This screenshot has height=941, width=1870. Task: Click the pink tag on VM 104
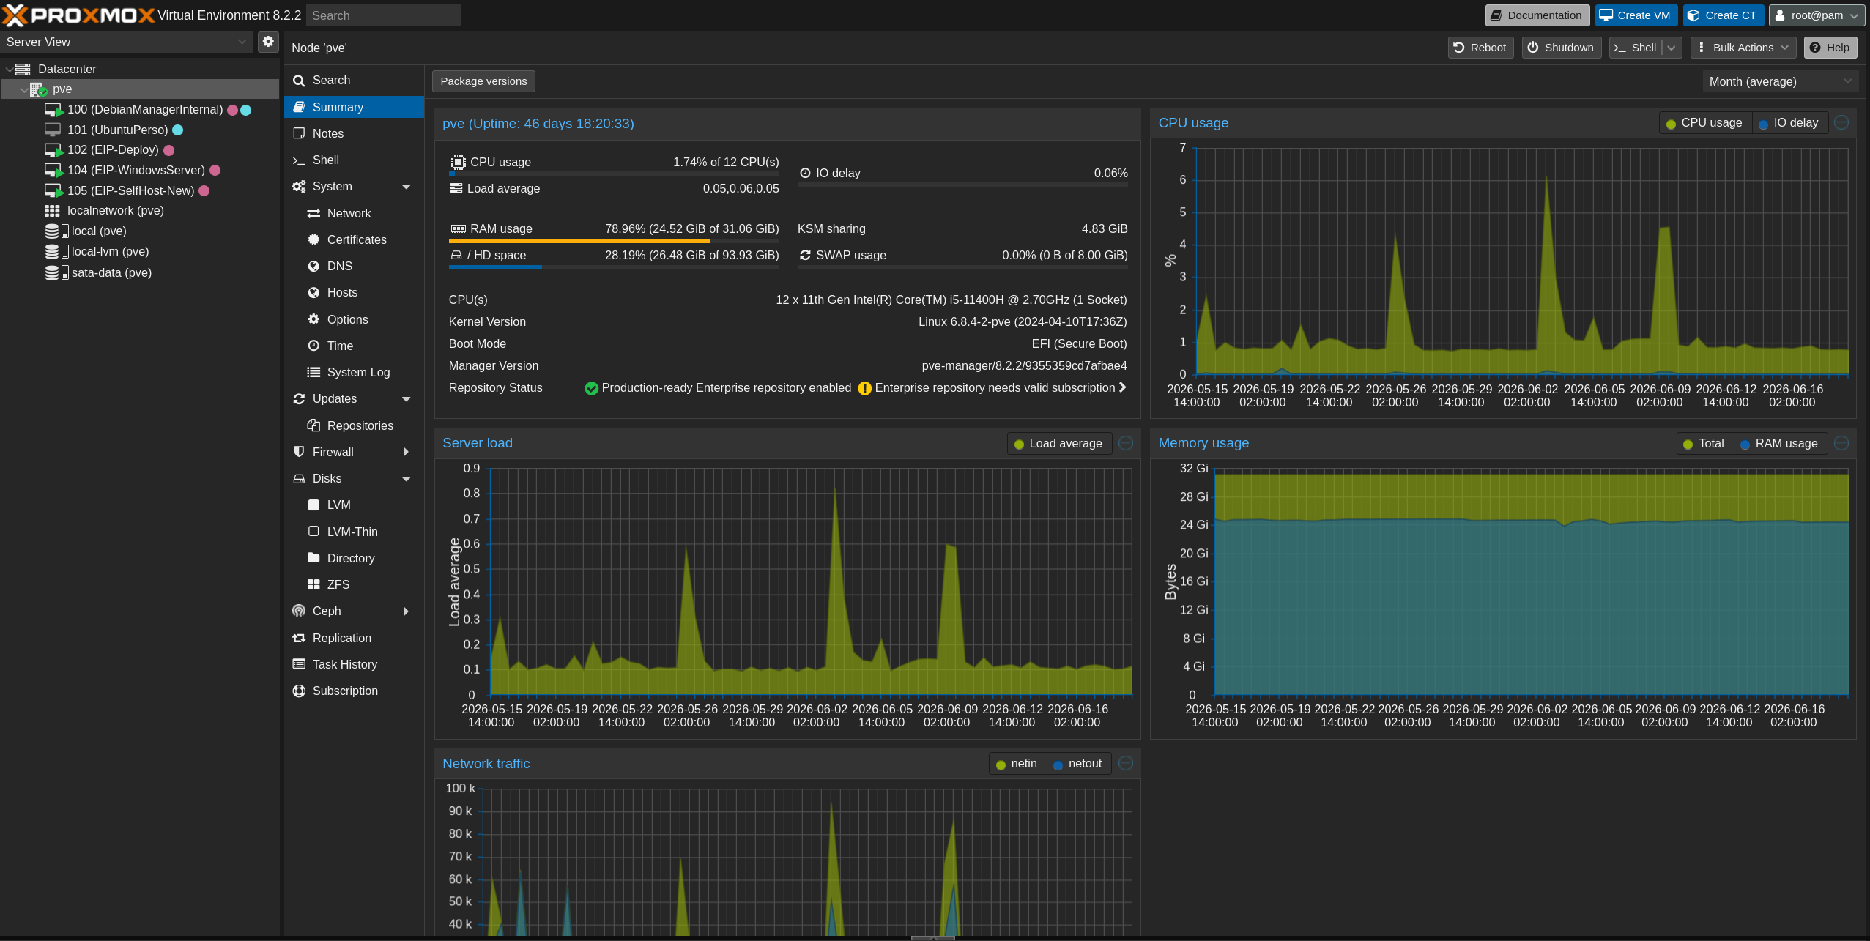[215, 171]
